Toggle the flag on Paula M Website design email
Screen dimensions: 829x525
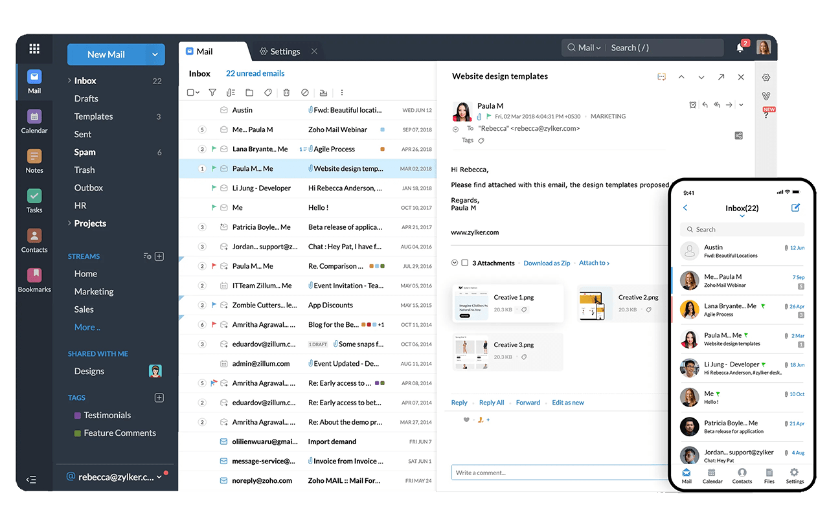214,168
